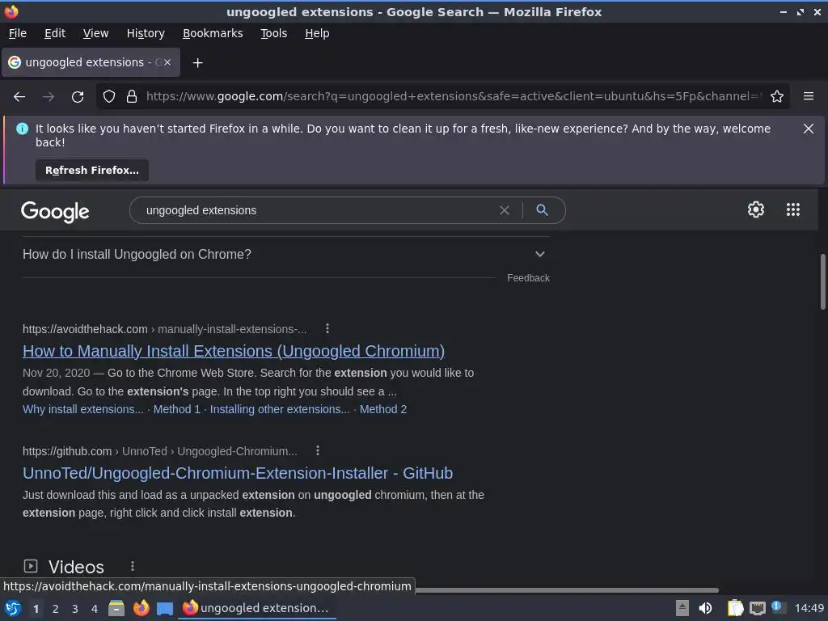Follow the 'Installing other extensions...' sitelink
The width and height of the screenshot is (828, 621).
(x=280, y=409)
